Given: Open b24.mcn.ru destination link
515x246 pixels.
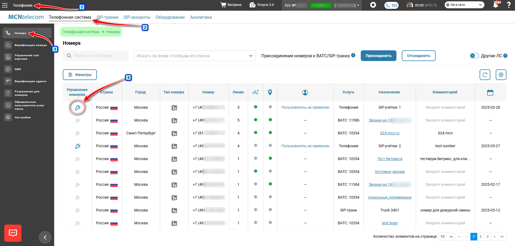Looking at the screenshot, I should [x=389, y=133].
